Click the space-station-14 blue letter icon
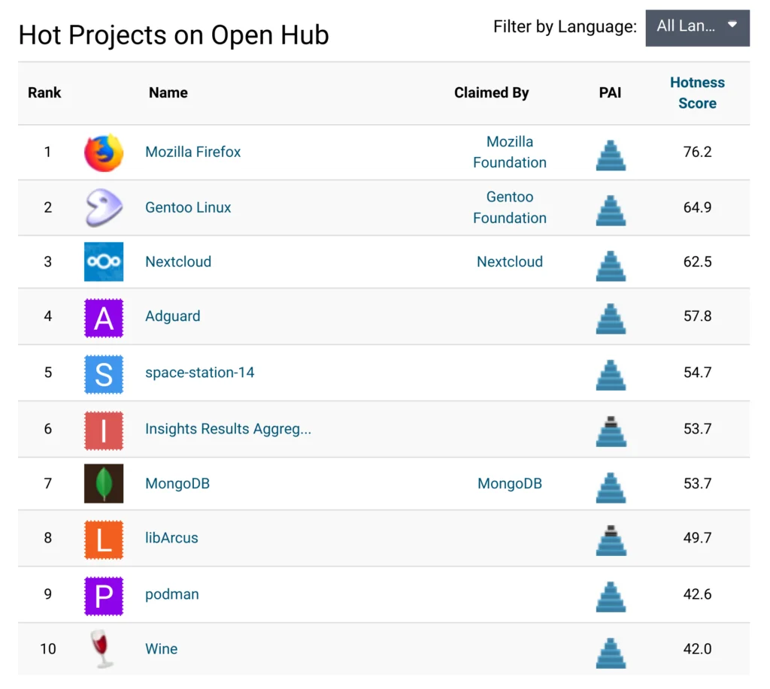The height and width of the screenshot is (689, 770). click(104, 373)
